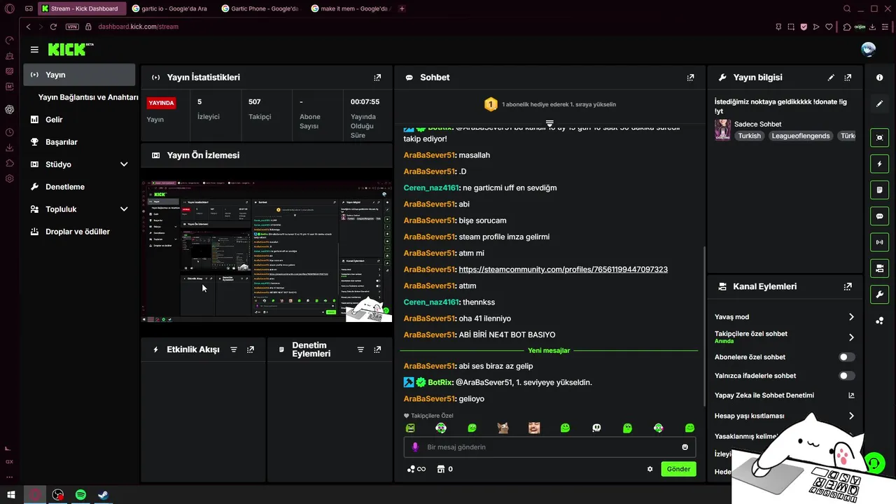Toggle Yalnızca ifadelerle sohbet switch
The width and height of the screenshot is (896, 504).
tap(847, 376)
